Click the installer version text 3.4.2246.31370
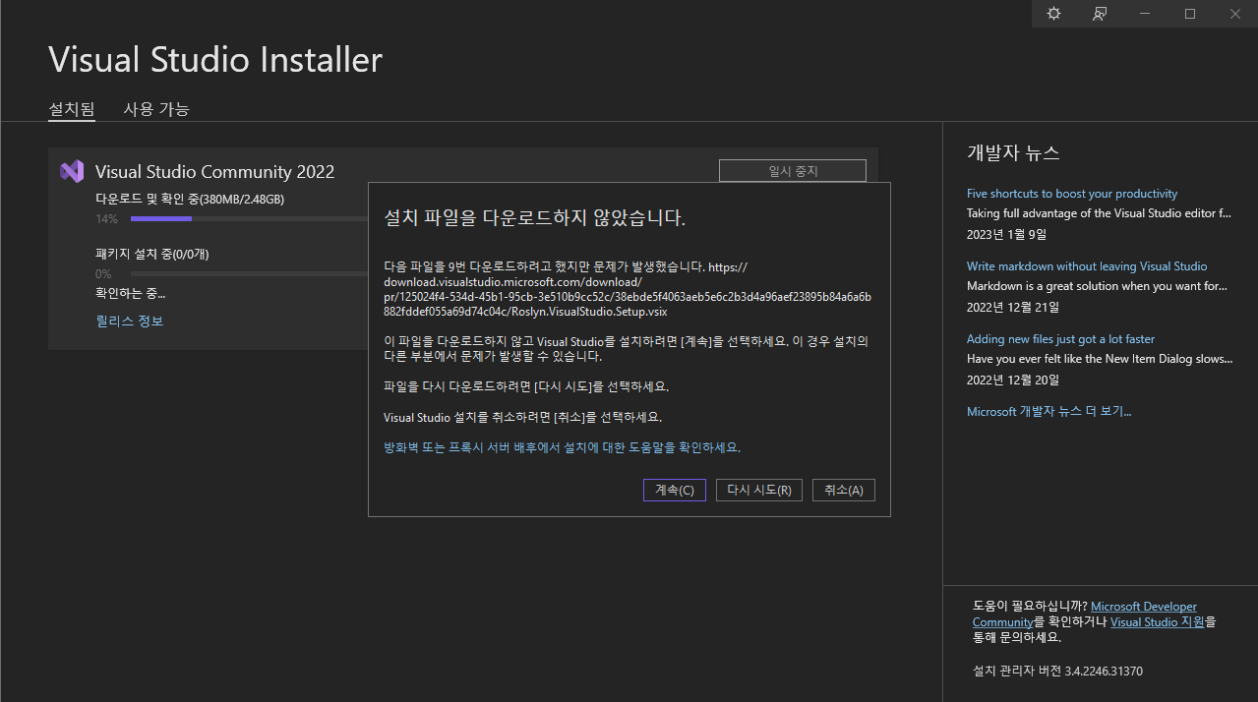The height and width of the screenshot is (702, 1258). point(1057,672)
